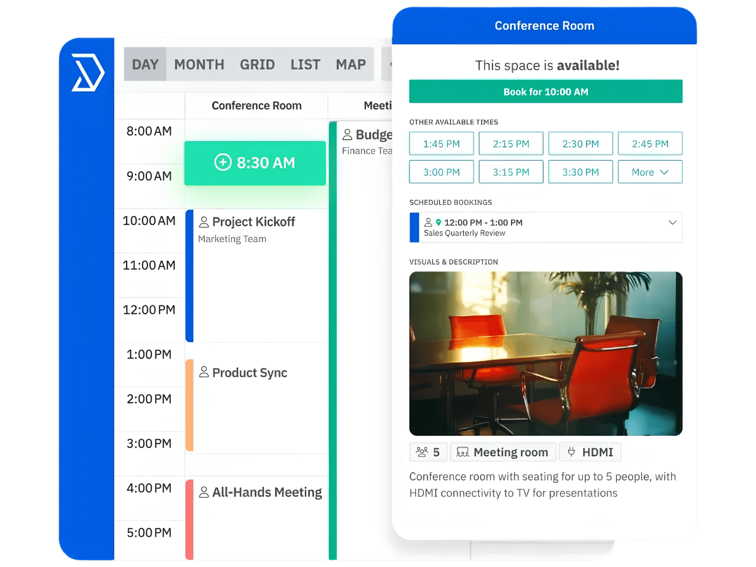Select the 3:15 PM time slot
The height and width of the screenshot is (567, 756).
click(511, 172)
